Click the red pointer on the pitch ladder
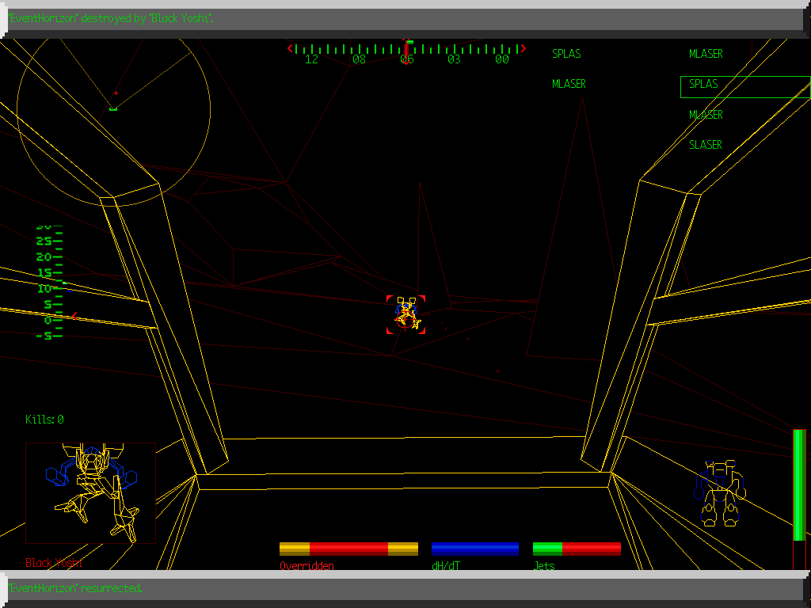 74,315
